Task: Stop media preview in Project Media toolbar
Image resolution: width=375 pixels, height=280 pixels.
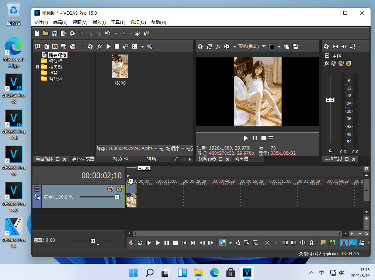Action: (117, 46)
